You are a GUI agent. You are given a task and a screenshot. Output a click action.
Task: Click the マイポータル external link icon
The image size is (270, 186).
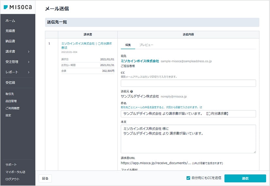24,172
